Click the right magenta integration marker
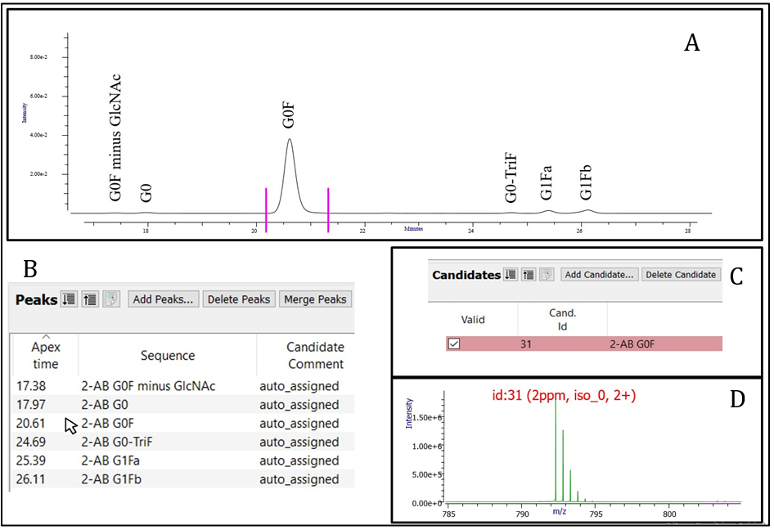774x530 pixels. 328,209
